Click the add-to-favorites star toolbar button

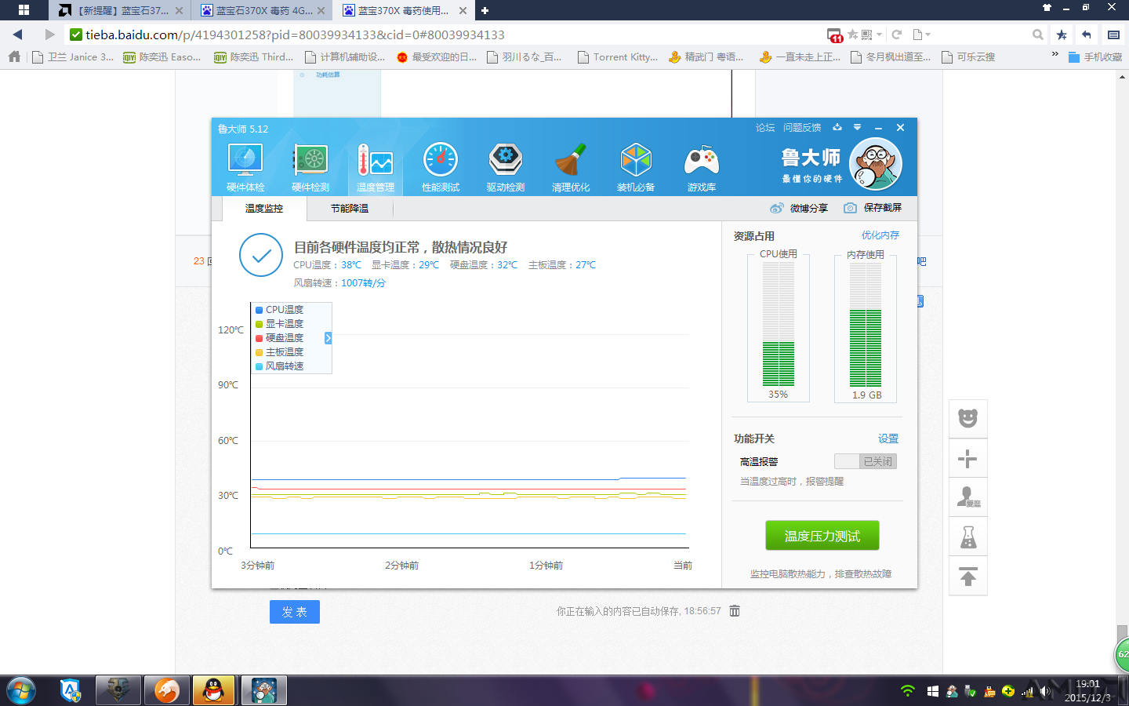click(x=1062, y=35)
